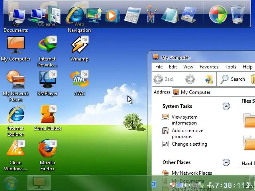
Task: Open the Favorites menu in My Computer
Action: (x=209, y=67)
